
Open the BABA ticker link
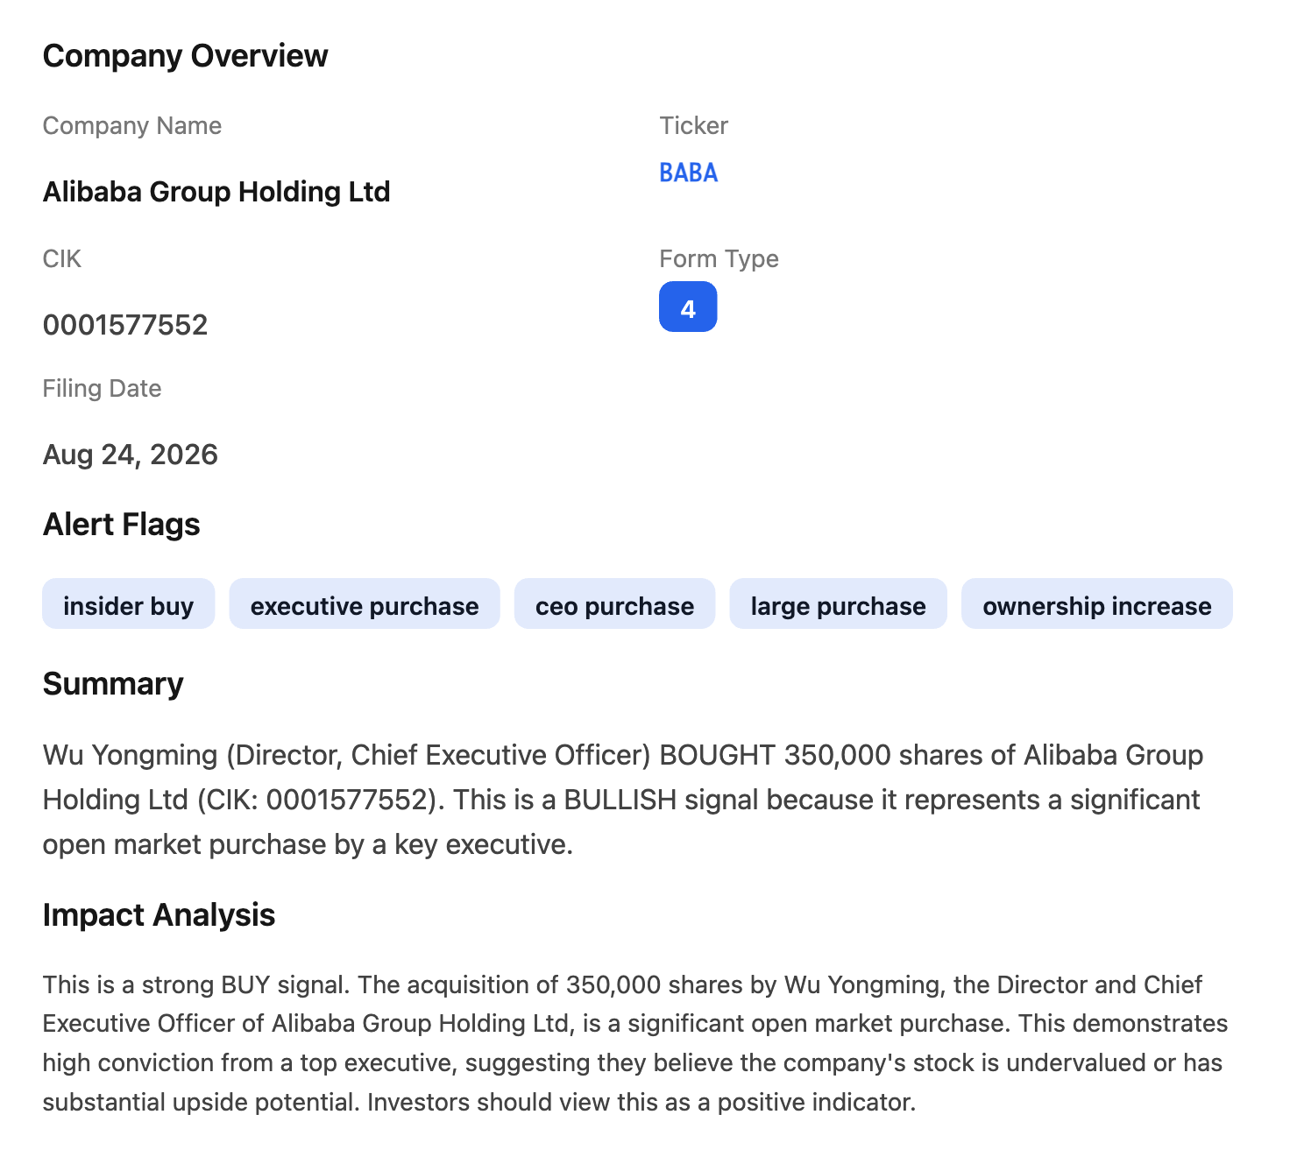tap(688, 173)
